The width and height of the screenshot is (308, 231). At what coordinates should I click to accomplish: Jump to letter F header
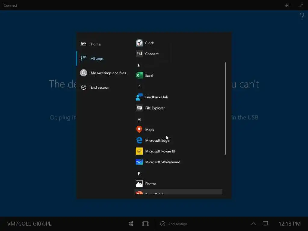[139, 87]
